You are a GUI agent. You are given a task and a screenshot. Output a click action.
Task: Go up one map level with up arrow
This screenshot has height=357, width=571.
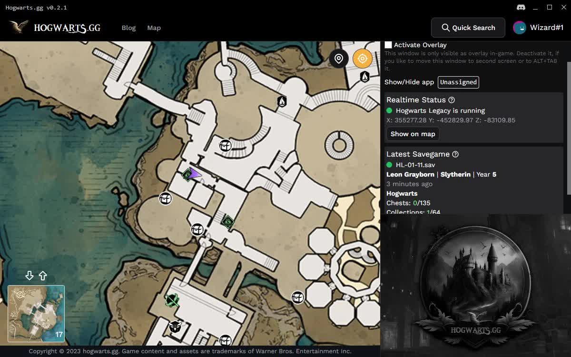(43, 276)
